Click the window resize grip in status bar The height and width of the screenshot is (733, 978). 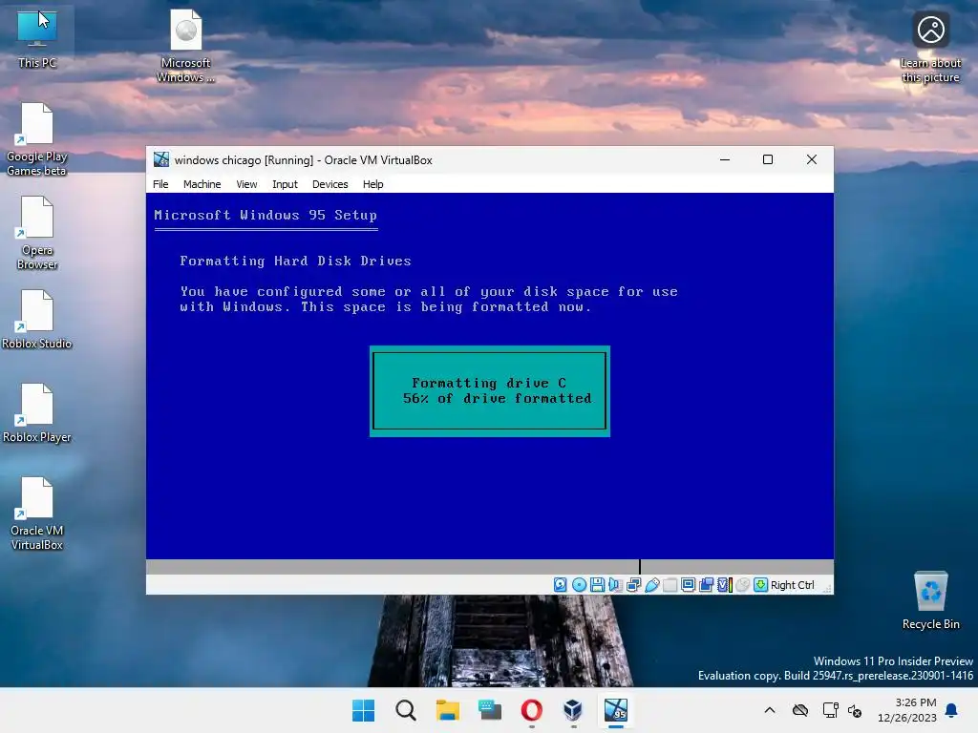828,588
